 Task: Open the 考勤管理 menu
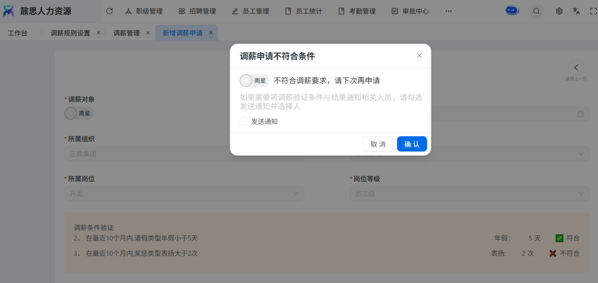pos(357,11)
